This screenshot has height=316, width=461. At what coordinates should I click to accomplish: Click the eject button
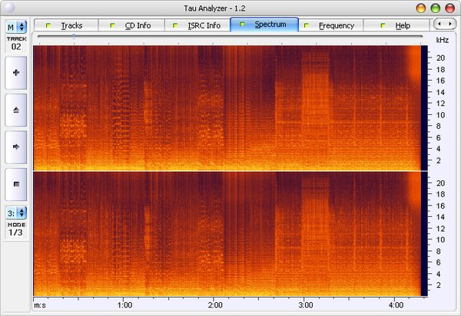pos(16,110)
